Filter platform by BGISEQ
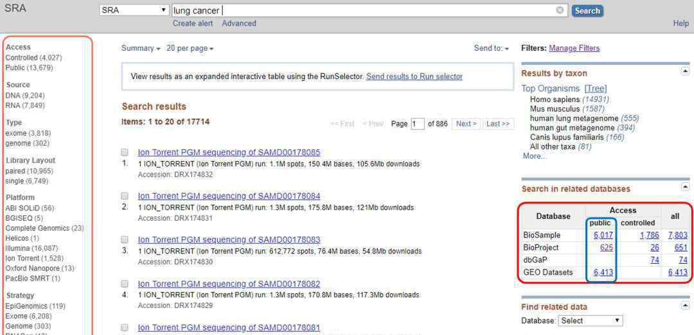The width and height of the screenshot is (694, 335). (24, 218)
